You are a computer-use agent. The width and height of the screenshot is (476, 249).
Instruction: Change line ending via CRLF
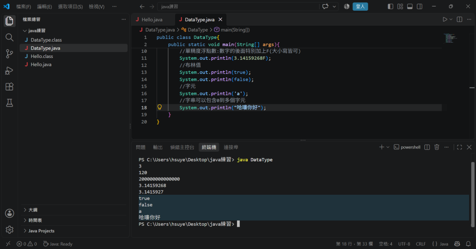[421, 244]
